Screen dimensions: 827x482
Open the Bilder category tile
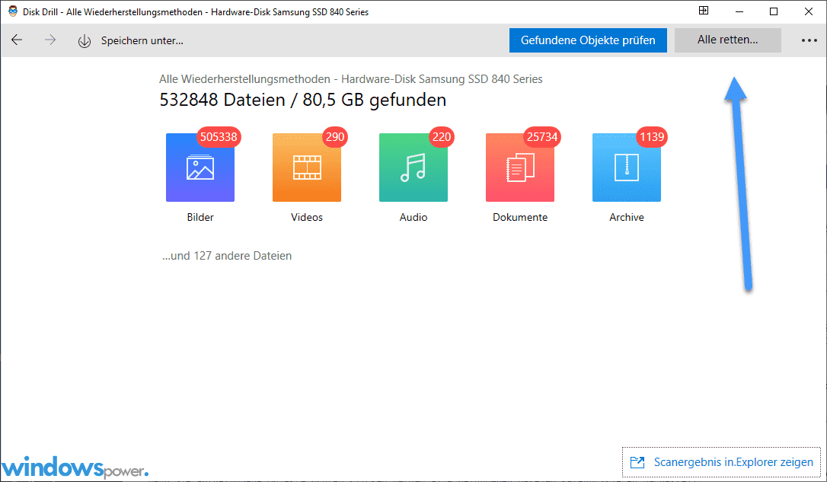pos(200,168)
